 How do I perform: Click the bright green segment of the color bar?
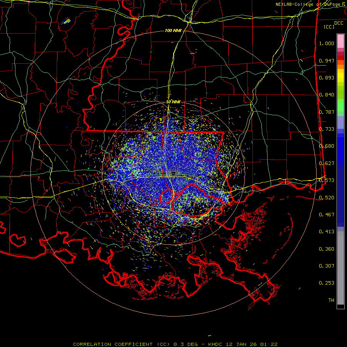pos(340,105)
